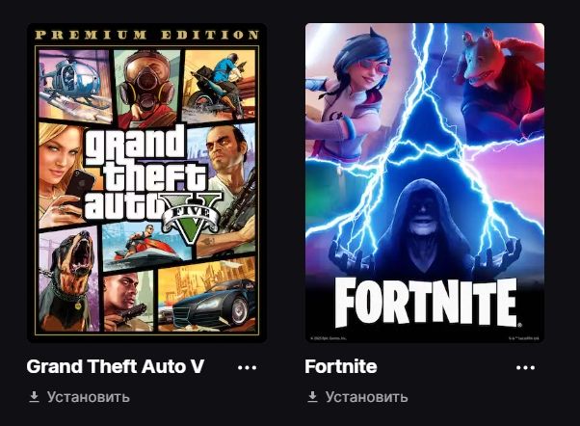Click the "Установить" label for Grand Theft Auto V

point(89,397)
